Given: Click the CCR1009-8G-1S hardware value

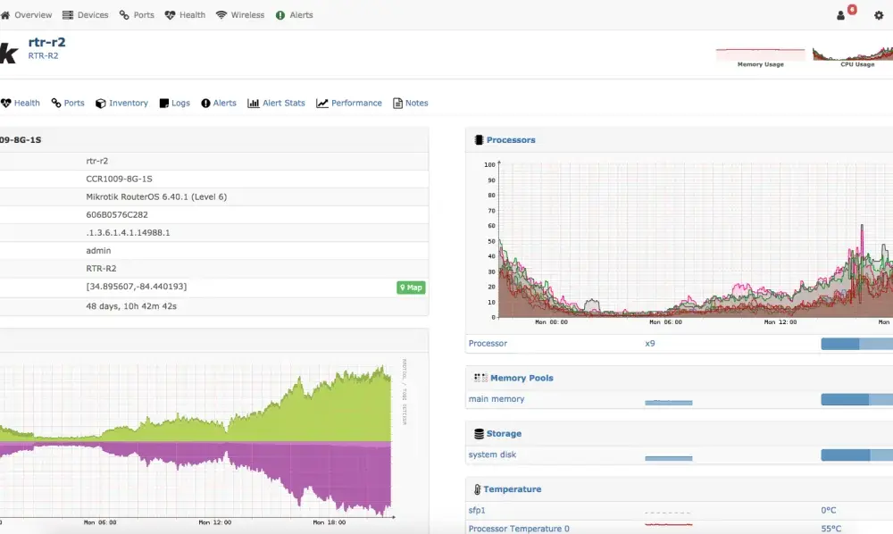Looking at the screenshot, I should tap(119, 179).
